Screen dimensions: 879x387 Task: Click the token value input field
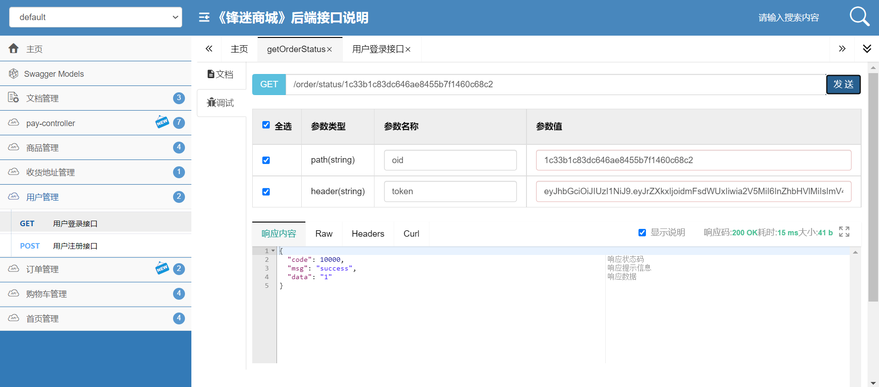694,191
